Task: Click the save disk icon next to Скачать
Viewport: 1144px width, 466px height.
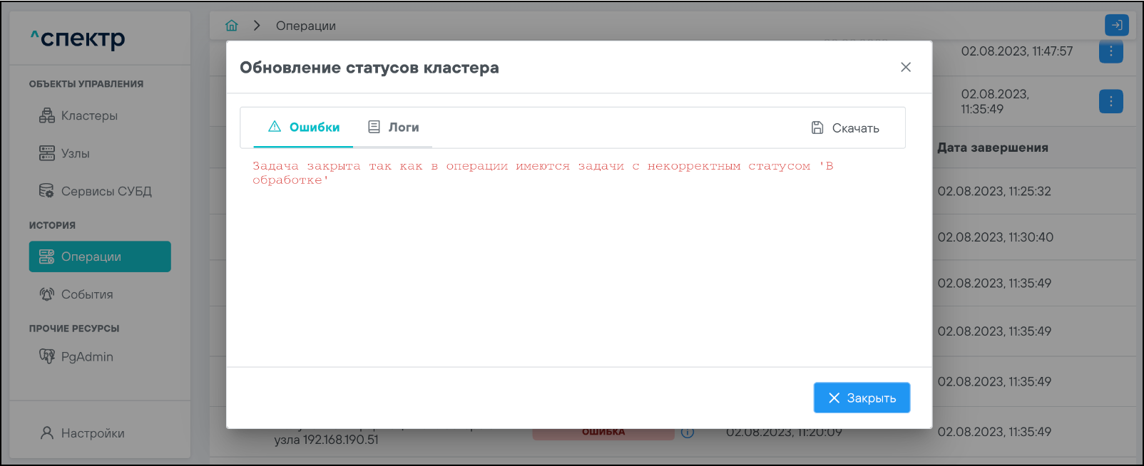Action: pos(817,128)
